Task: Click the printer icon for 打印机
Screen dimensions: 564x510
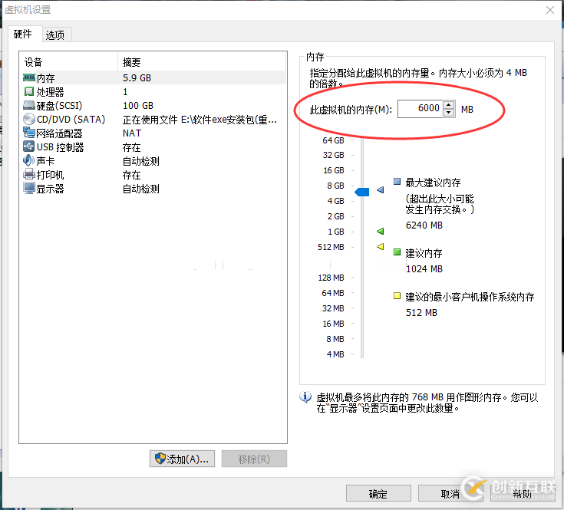Action: 29,175
